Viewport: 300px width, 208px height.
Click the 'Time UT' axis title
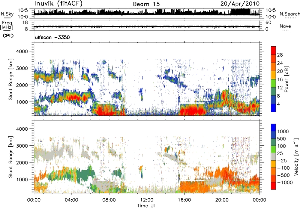(x=147, y=206)
